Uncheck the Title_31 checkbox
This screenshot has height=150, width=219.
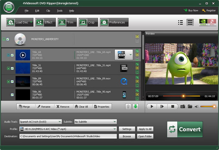point(12,68)
